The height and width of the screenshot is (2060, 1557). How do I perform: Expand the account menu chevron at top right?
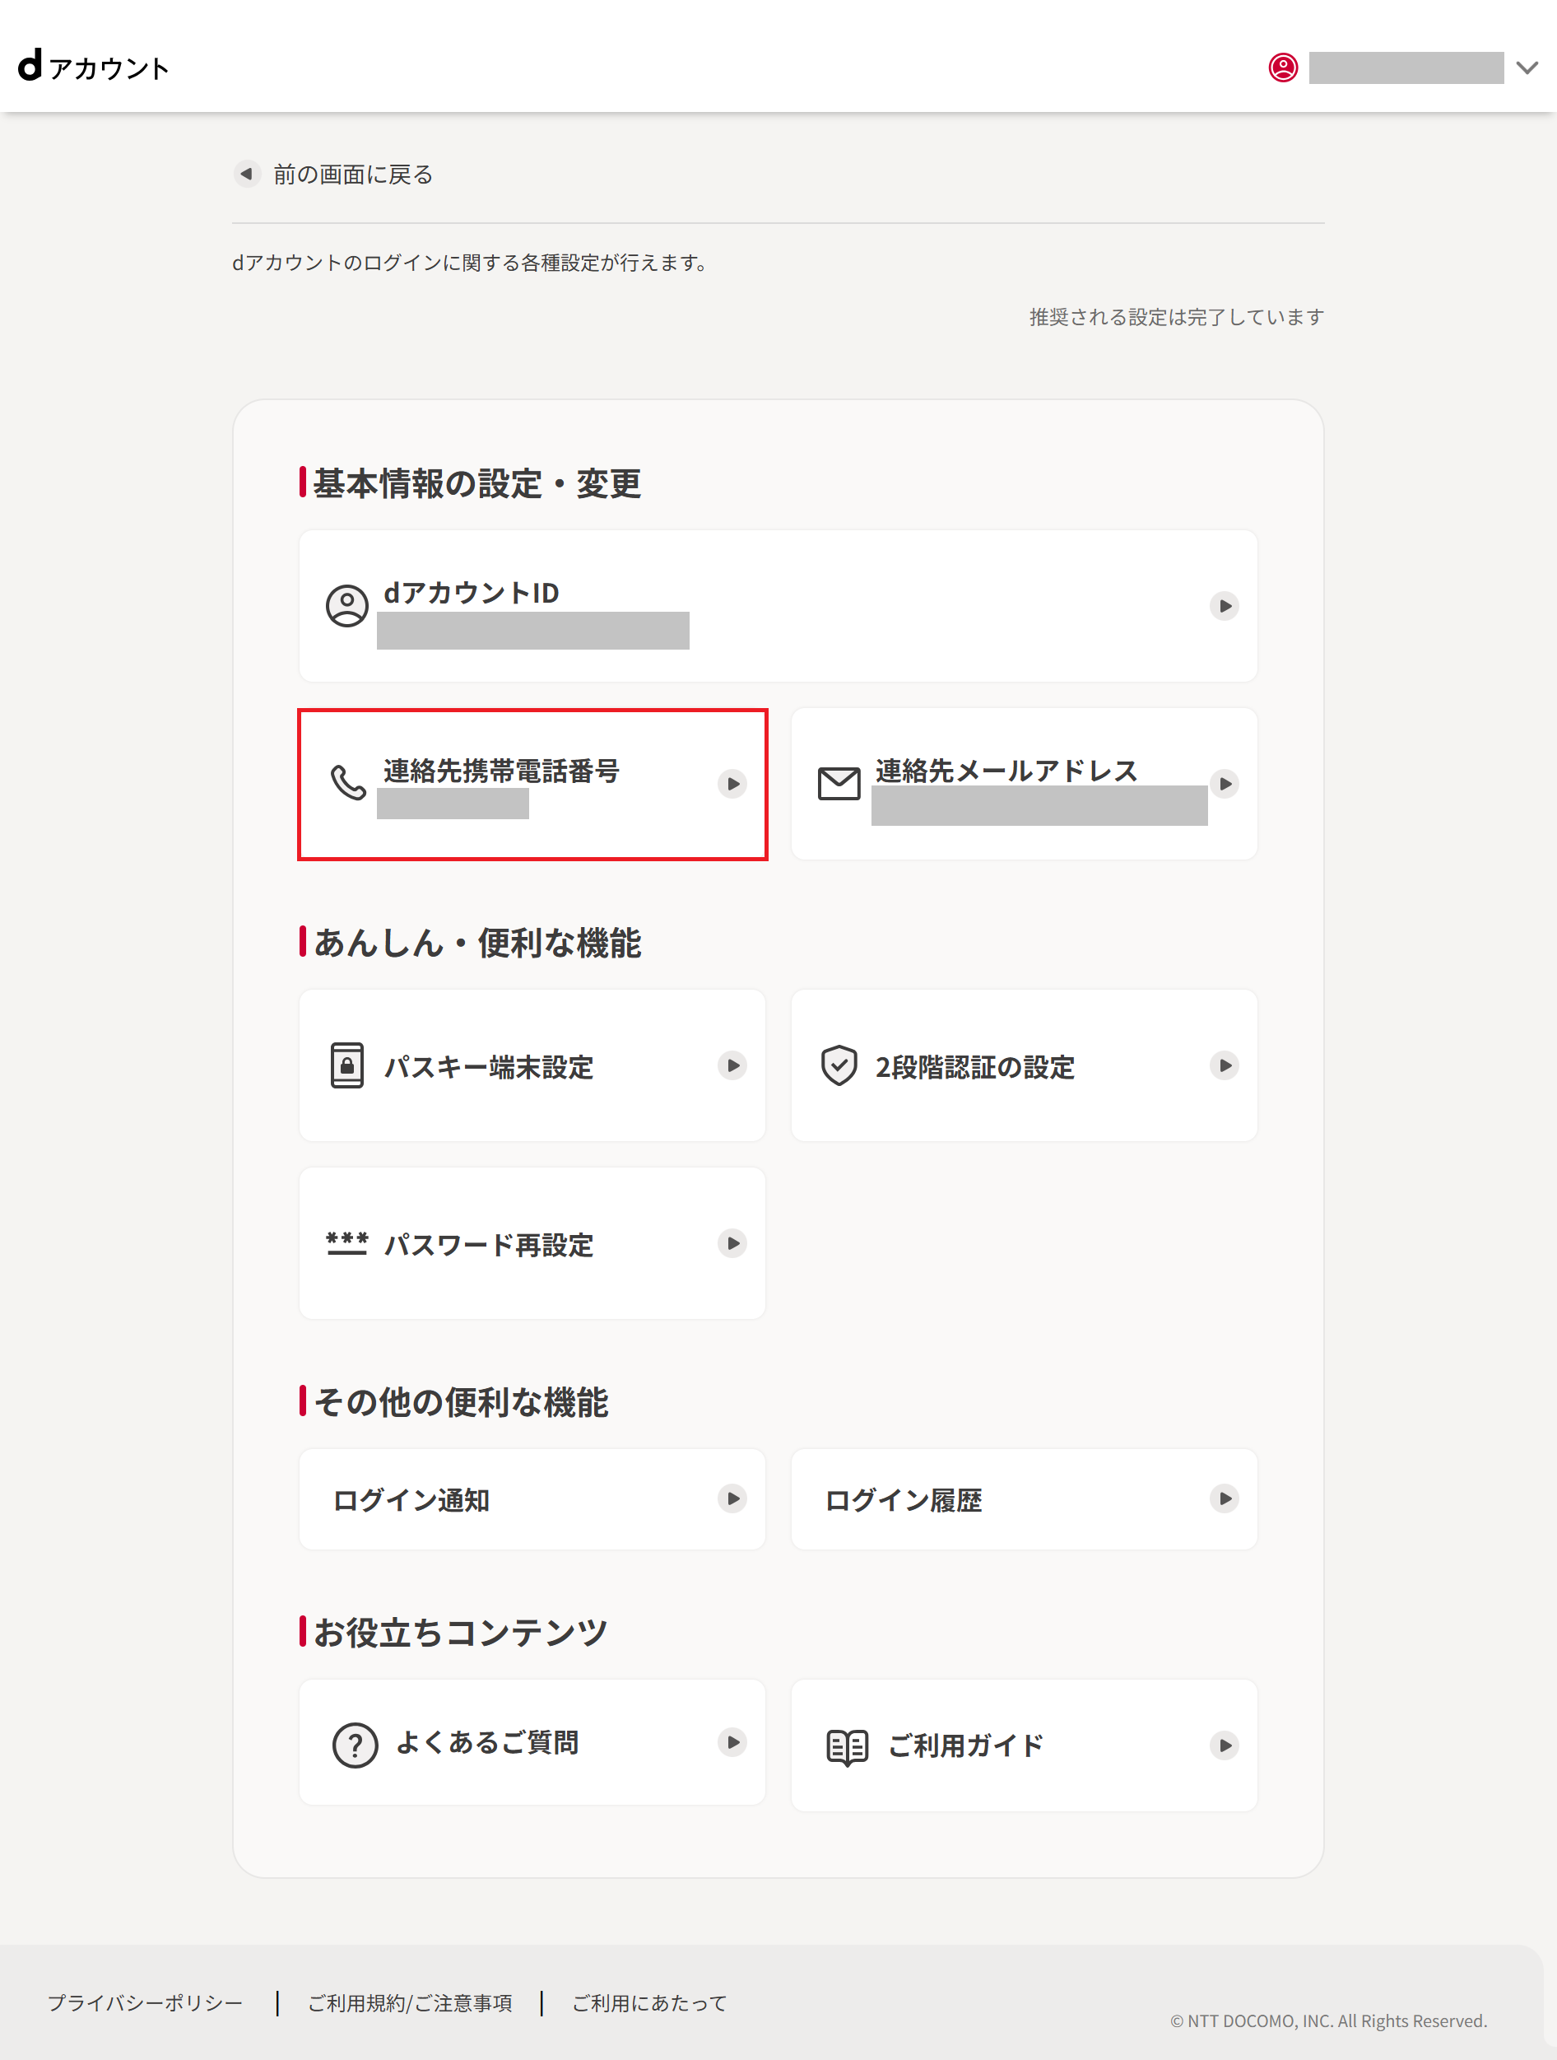[1527, 68]
